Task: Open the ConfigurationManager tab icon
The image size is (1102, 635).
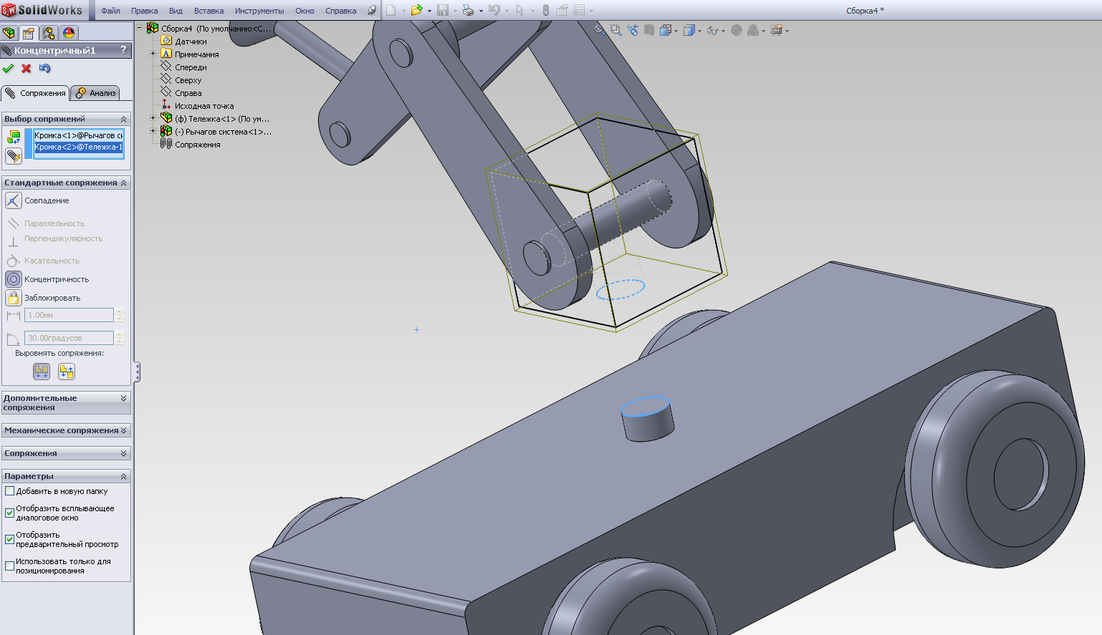Action: tap(49, 33)
